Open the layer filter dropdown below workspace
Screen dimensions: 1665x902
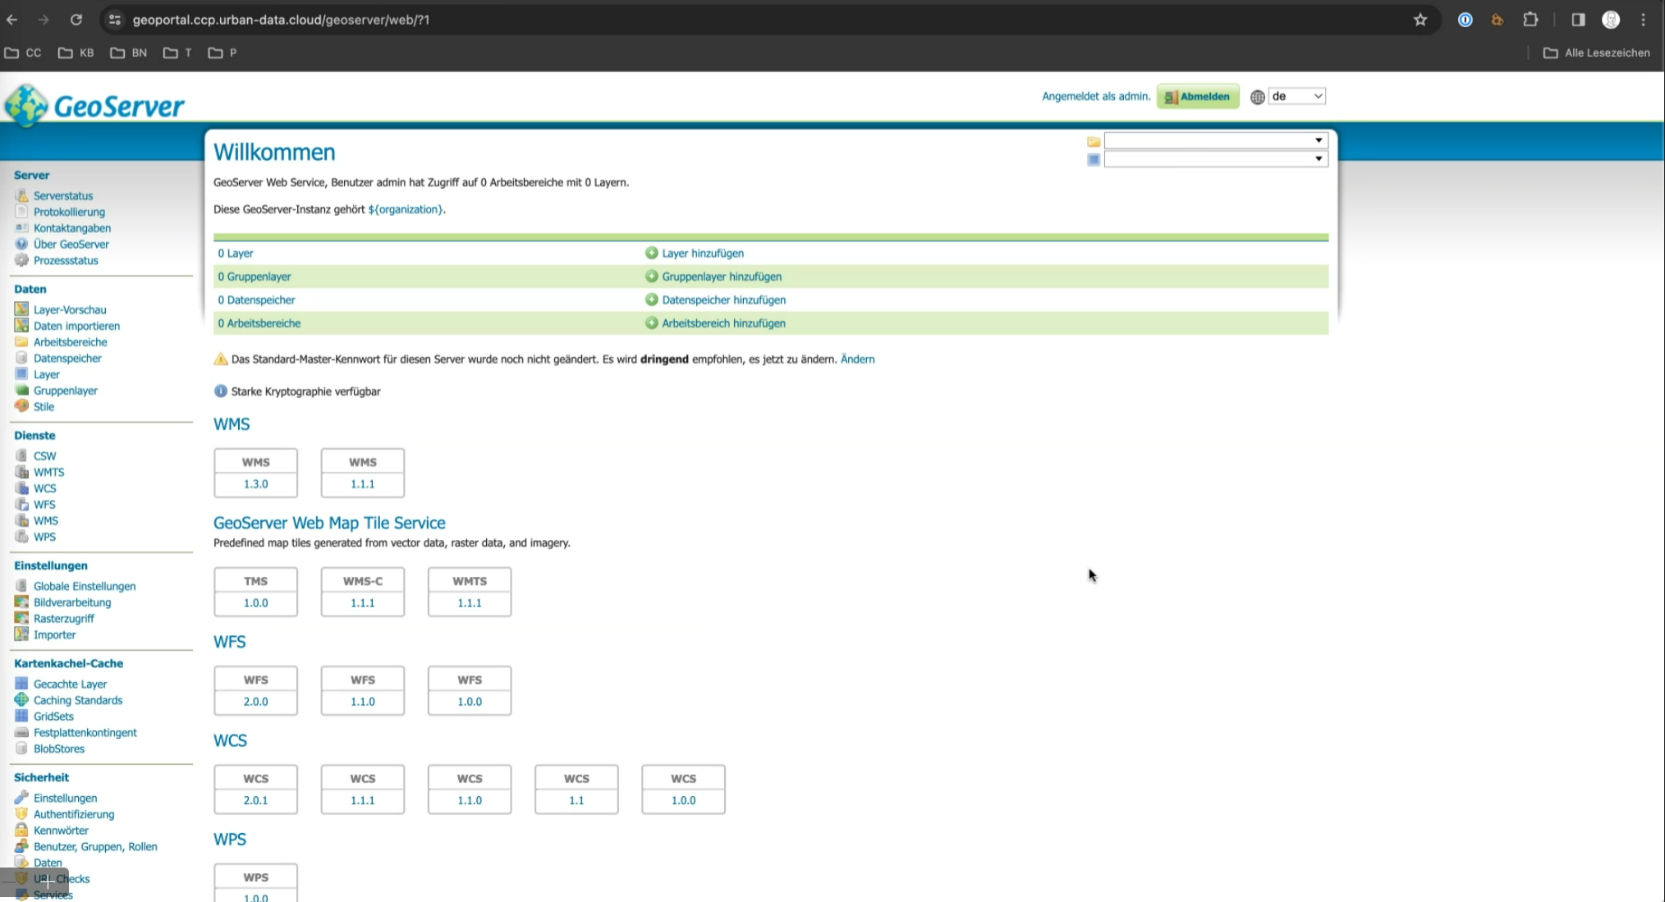coord(1215,159)
